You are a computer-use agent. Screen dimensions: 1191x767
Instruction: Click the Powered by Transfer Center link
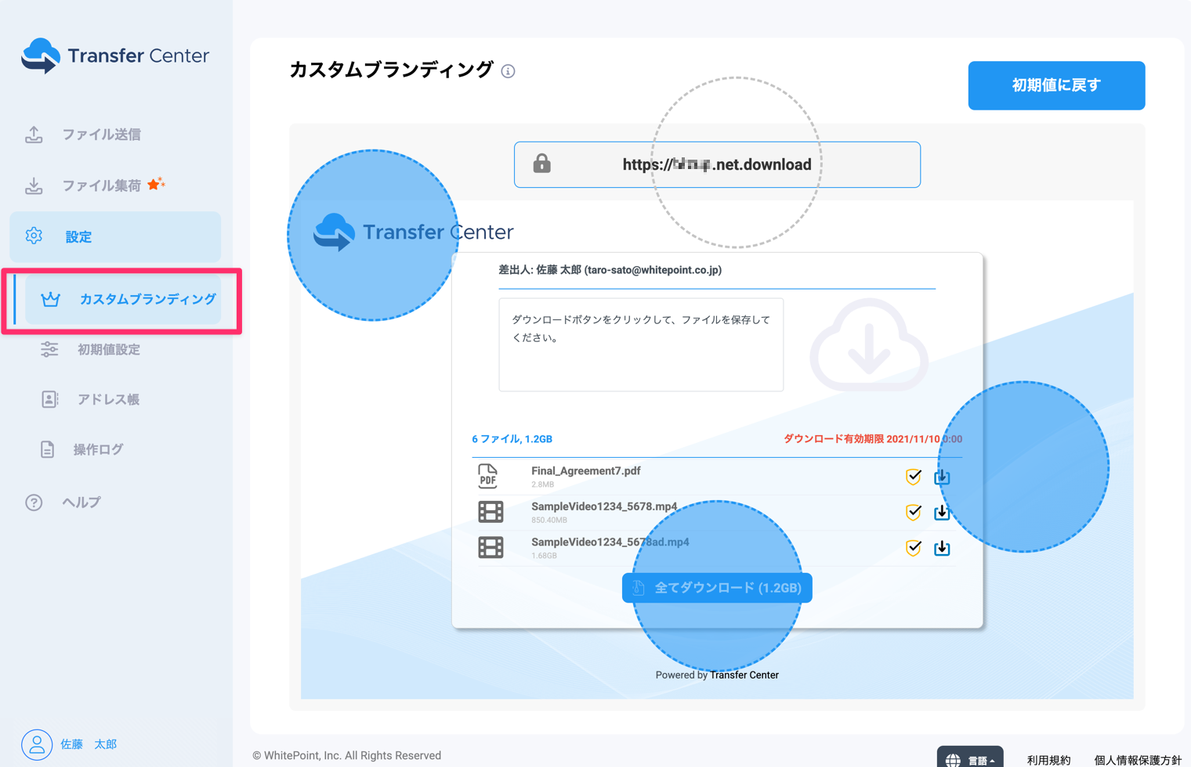tap(717, 675)
